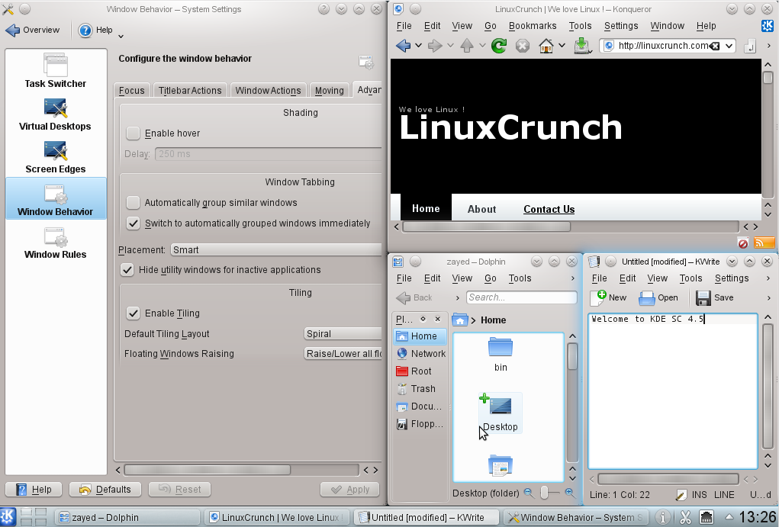Select Window Rules in the sidebar
The height and width of the screenshot is (527, 779).
(55, 243)
